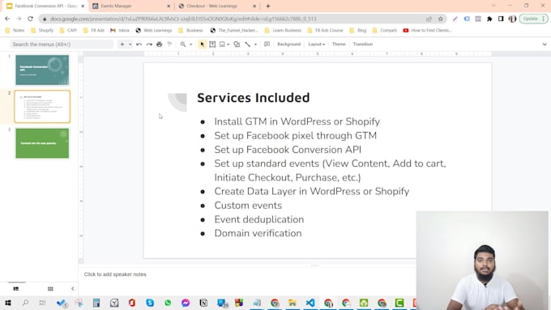Click 'Domain verification' bullet text

click(x=258, y=233)
